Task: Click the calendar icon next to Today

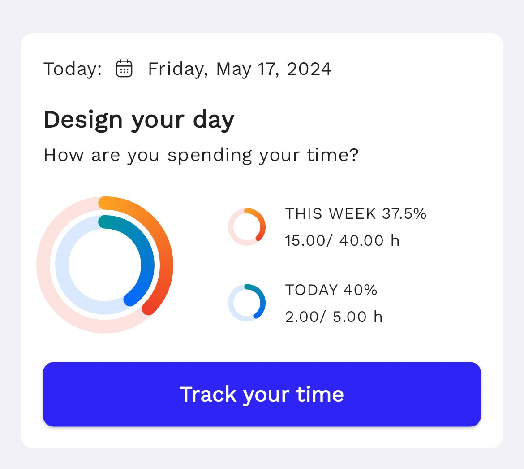Action: coord(124,68)
